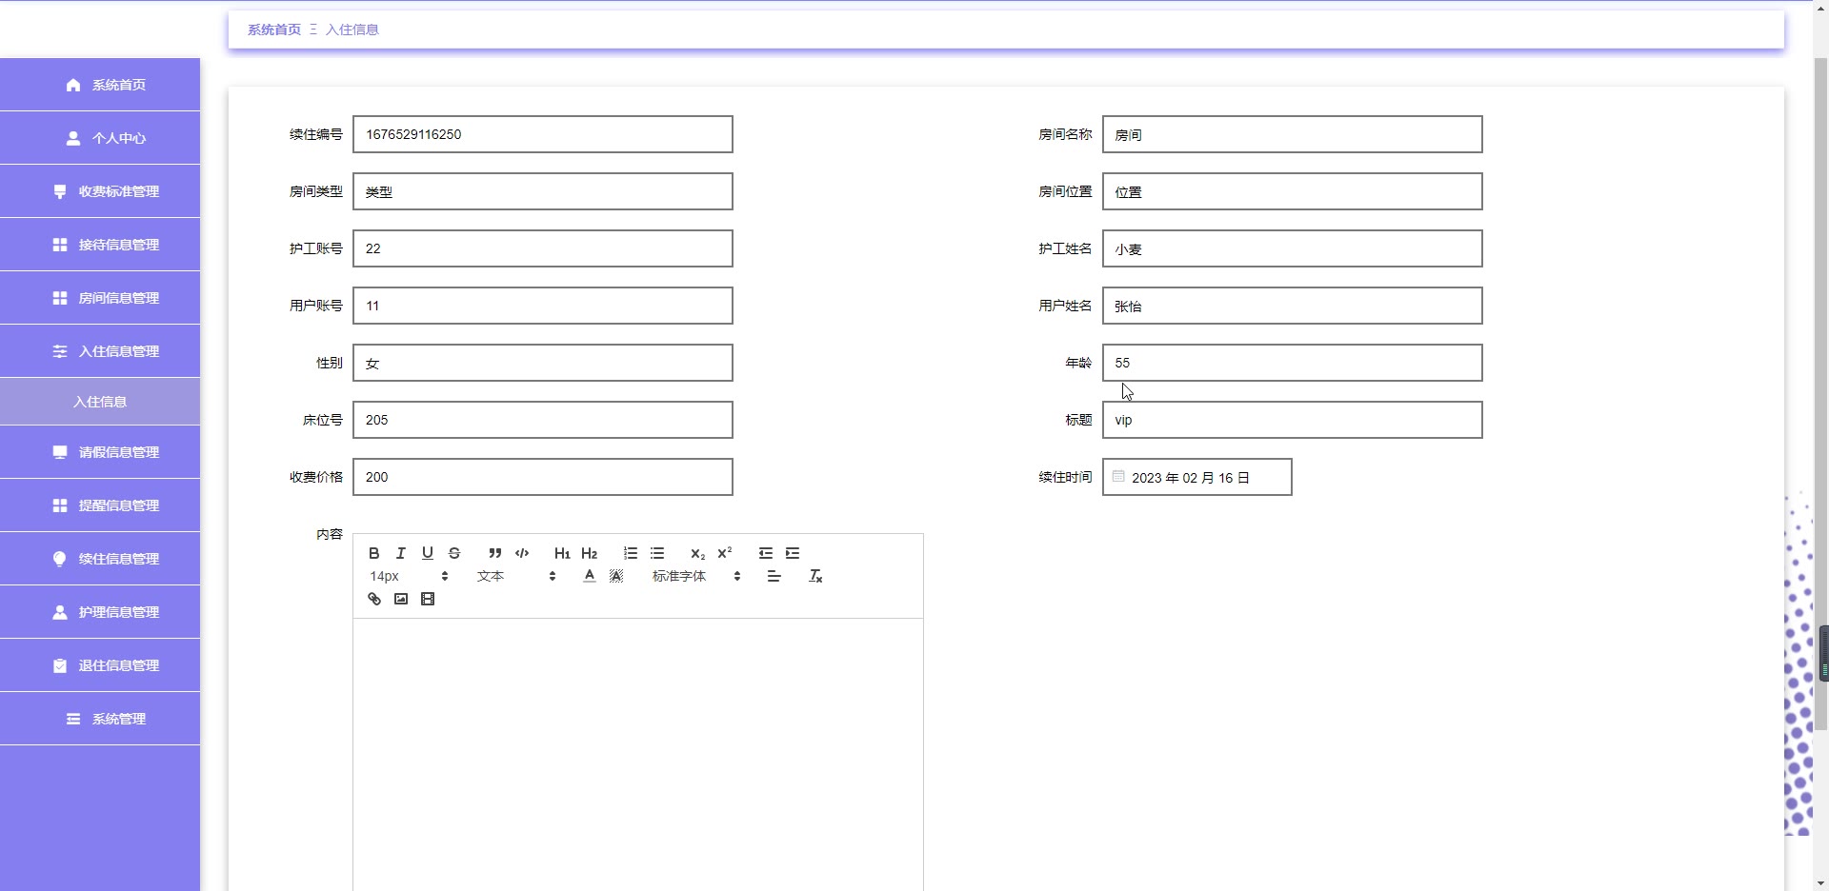
Task: Focus the 标题 input field
Action: click(x=1293, y=420)
